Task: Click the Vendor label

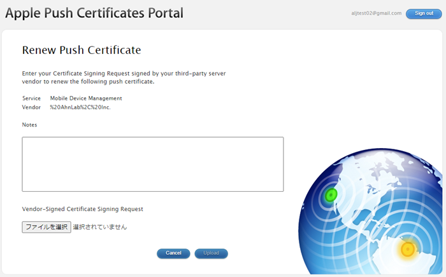Action: pyautogui.click(x=31, y=107)
